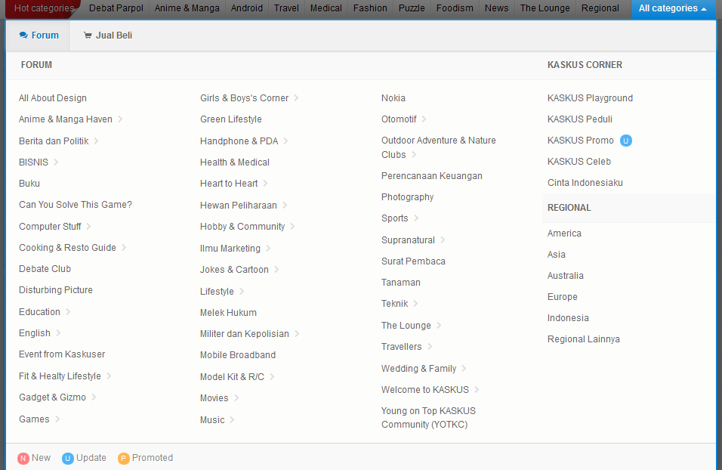Open Cinta Indonesiaku link
This screenshot has width=722, height=470.
click(585, 183)
